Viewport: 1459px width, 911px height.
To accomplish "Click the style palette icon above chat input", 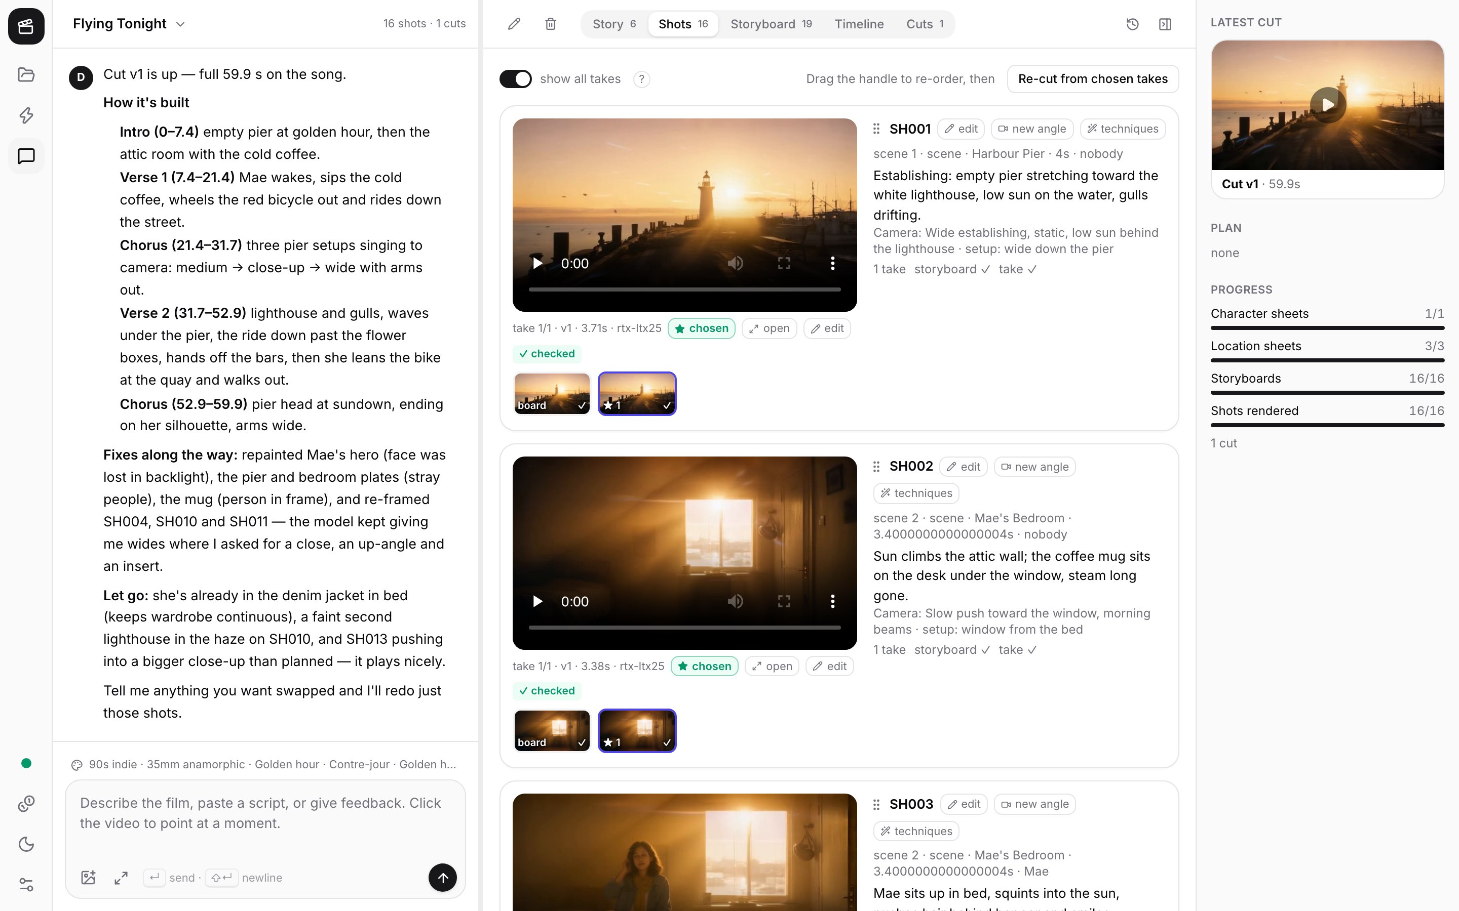I will coord(76,765).
